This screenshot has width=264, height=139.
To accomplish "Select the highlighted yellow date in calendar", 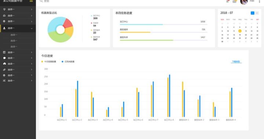I will pos(240,31).
